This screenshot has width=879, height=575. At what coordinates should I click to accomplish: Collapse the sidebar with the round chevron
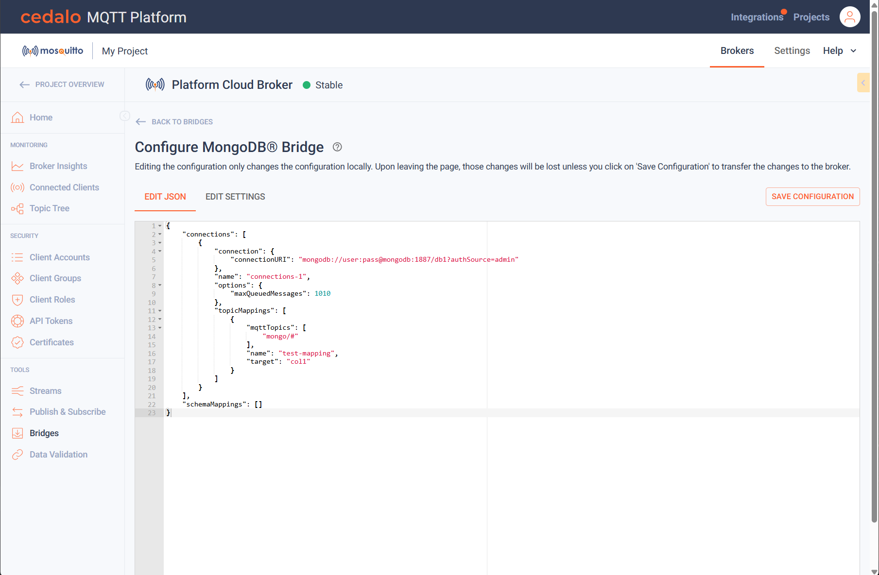pos(125,116)
